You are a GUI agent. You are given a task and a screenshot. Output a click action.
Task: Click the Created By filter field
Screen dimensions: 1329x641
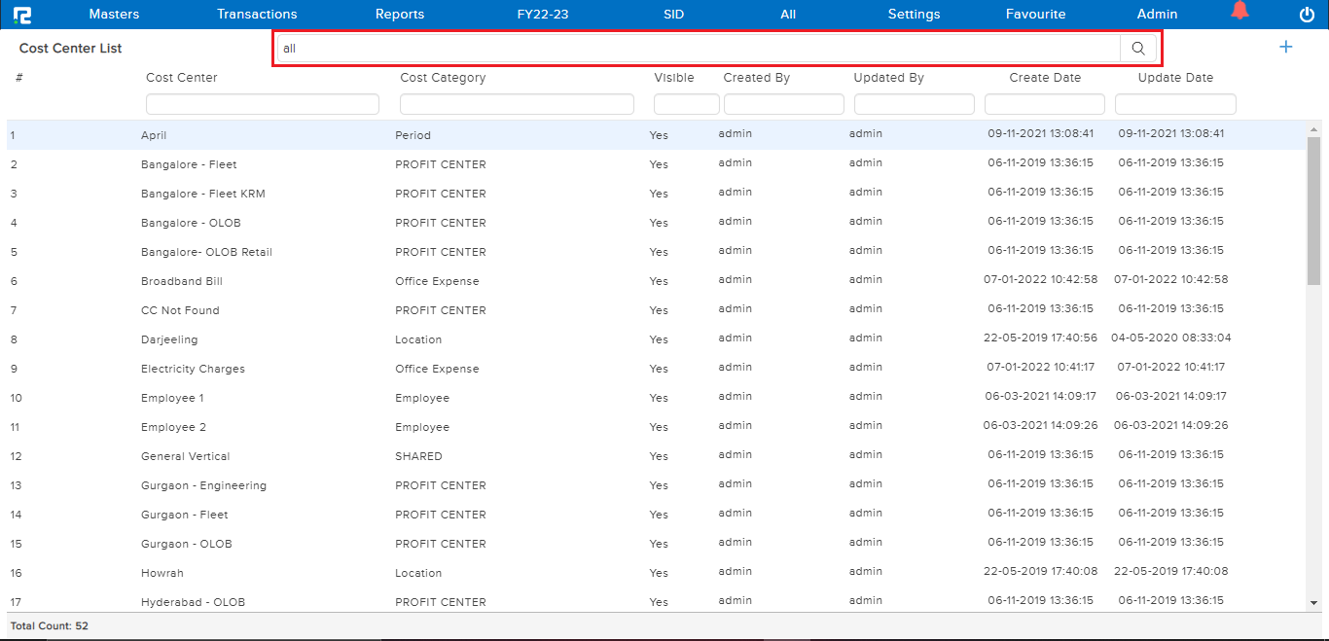coord(784,103)
